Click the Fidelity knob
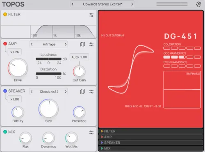Screen dimensions: 205x152 click(18, 112)
